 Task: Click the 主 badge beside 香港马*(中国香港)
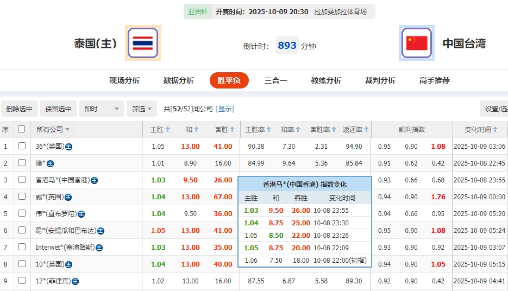pyautogui.click(x=94, y=180)
